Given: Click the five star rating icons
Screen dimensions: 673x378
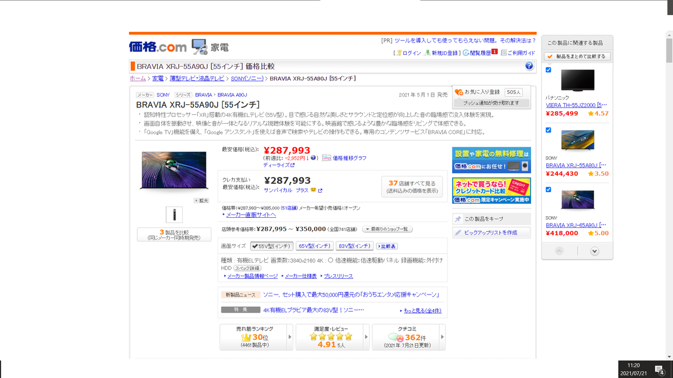Looking at the screenshot, I should coord(331,337).
